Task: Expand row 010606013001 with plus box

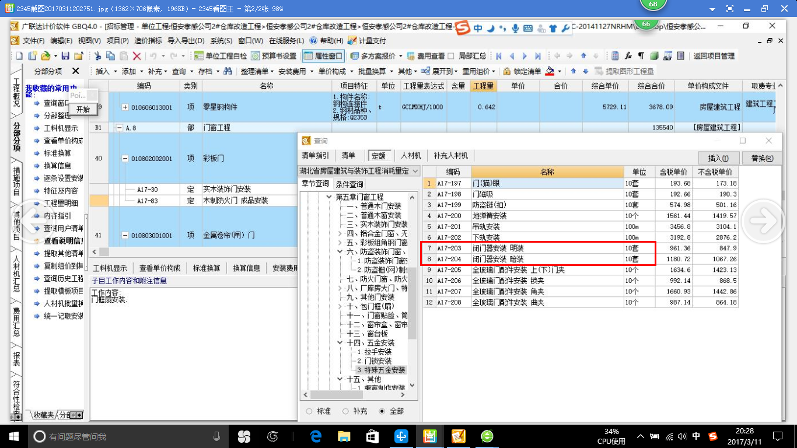Action: tap(125, 107)
